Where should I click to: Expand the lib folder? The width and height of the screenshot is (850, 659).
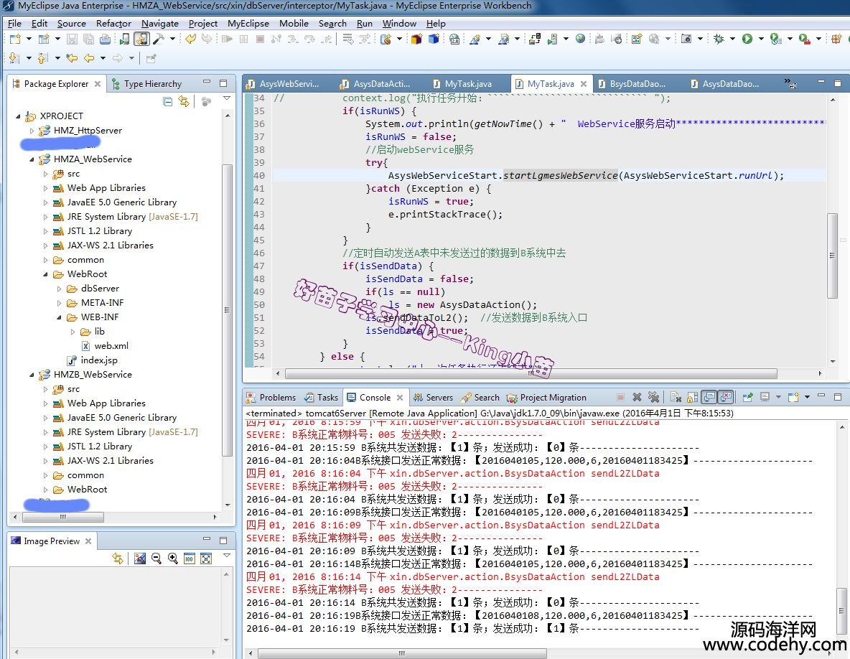click(x=73, y=332)
